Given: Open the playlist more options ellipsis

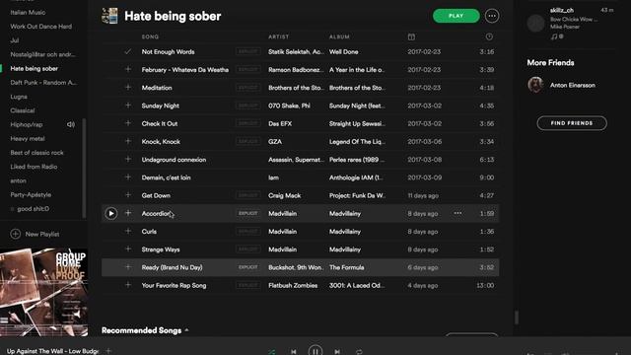Looking at the screenshot, I should tap(492, 16).
